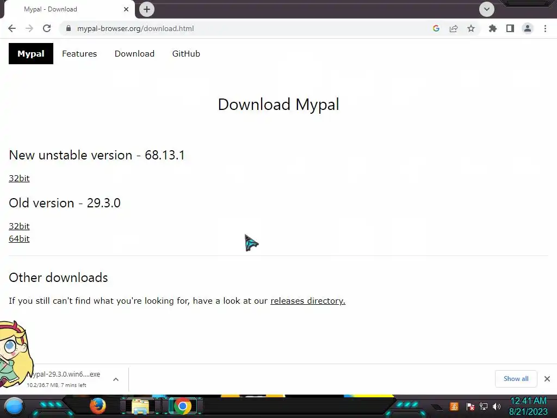
Task: Open File Explorer from taskbar
Action: tap(140, 407)
